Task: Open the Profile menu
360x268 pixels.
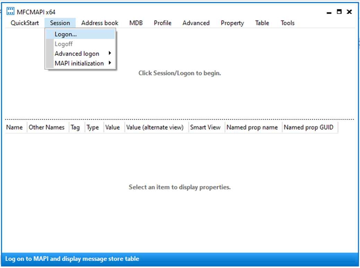Action: 162,23
